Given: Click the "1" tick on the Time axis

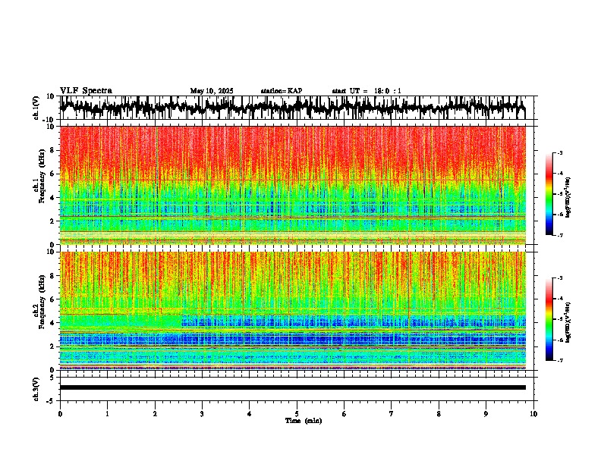Looking at the screenshot, I should coord(107,414).
